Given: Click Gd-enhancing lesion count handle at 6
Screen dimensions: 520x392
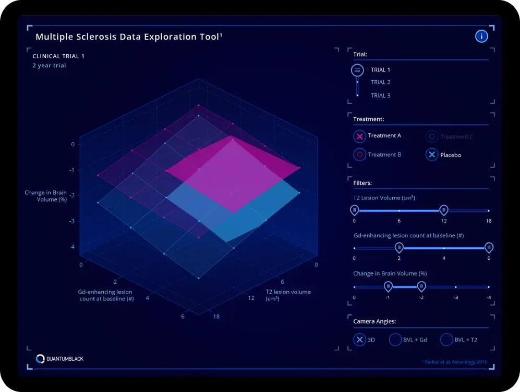Looking at the screenshot, I should click(x=489, y=247).
